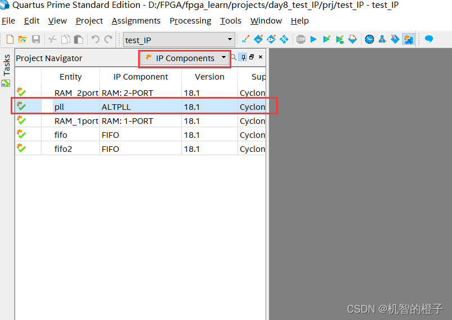Viewport: 452px width, 320px height.
Task: Save the current file using floppy icon
Action: tap(36, 39)
